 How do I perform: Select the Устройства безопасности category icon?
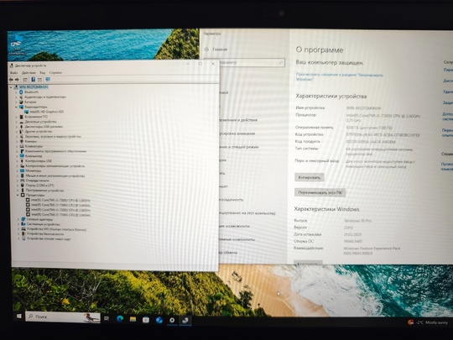[x=23, y=233]
